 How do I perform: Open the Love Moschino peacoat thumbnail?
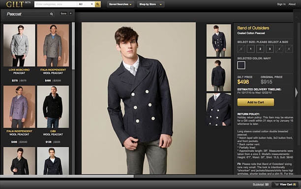tap(19, 46)
